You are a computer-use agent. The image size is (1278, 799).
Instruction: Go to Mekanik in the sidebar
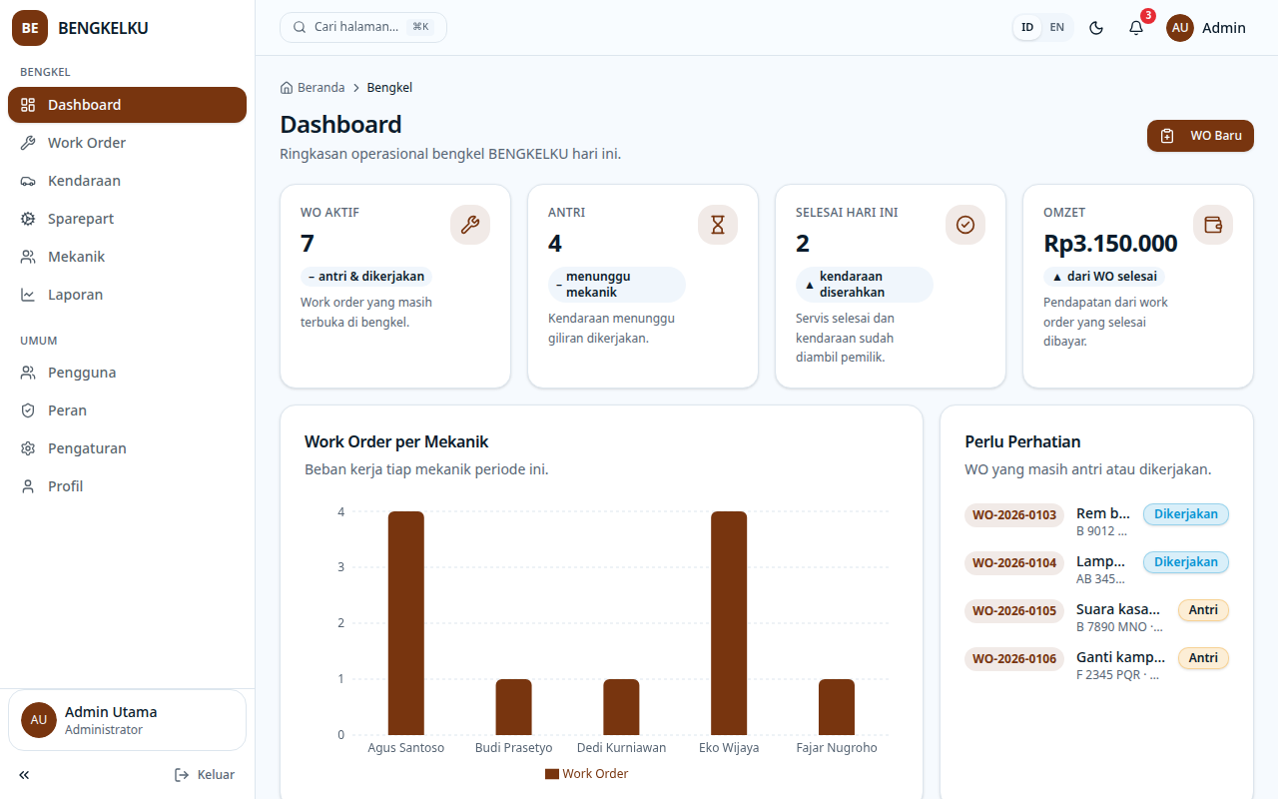(x=128, y=257)
